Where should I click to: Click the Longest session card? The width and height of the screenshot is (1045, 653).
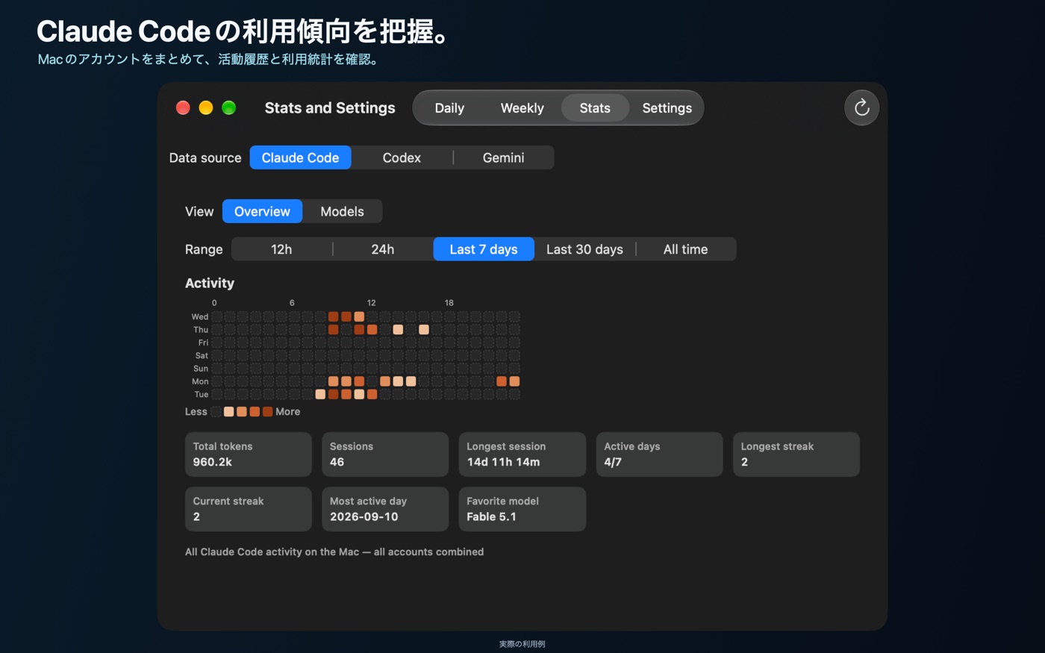522,454
